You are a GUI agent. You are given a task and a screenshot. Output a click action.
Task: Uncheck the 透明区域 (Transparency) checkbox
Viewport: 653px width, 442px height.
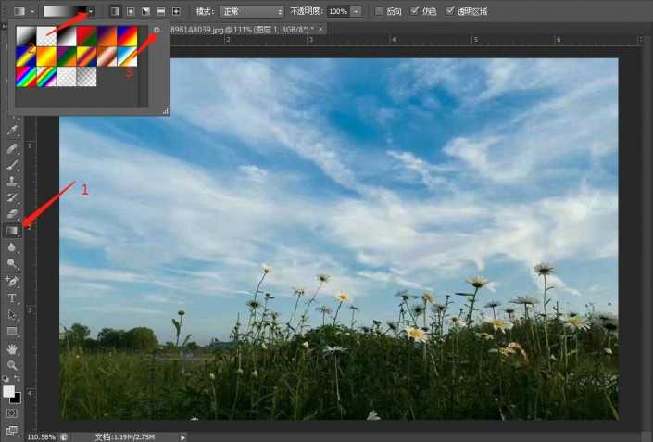click(450, 11)
